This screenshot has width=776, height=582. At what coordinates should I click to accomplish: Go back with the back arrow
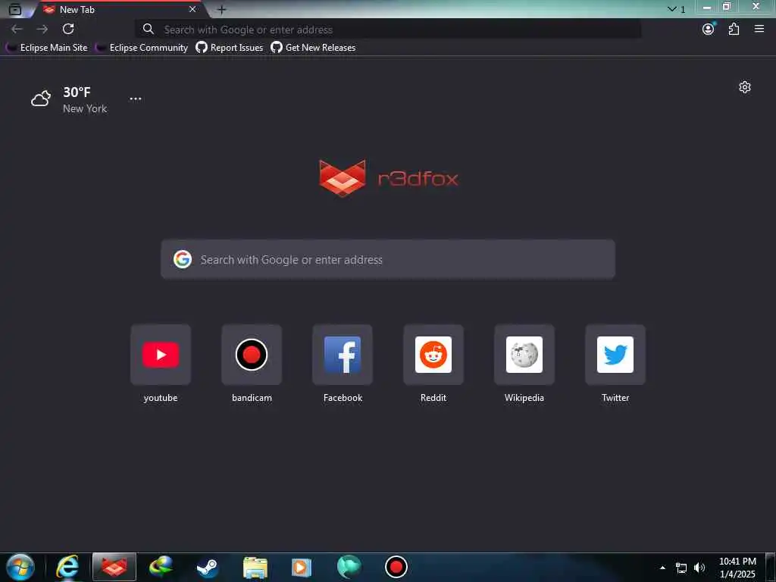click(17, 30)
